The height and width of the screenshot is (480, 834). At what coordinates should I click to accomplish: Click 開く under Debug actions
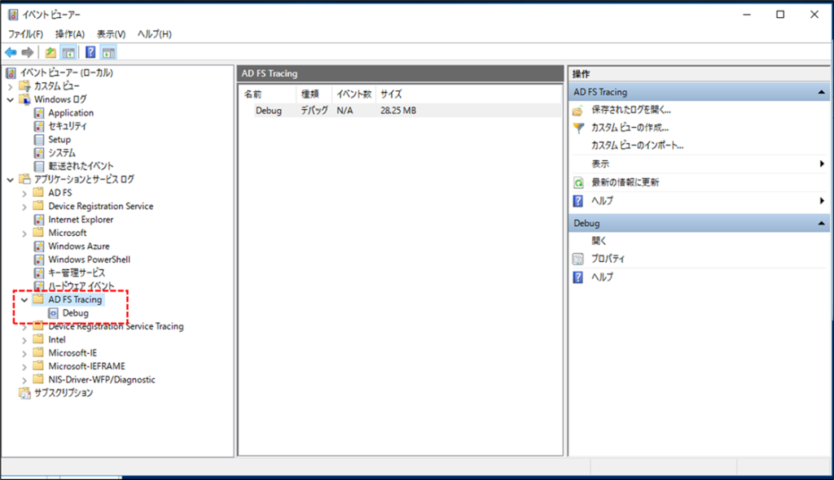(599, 241)
